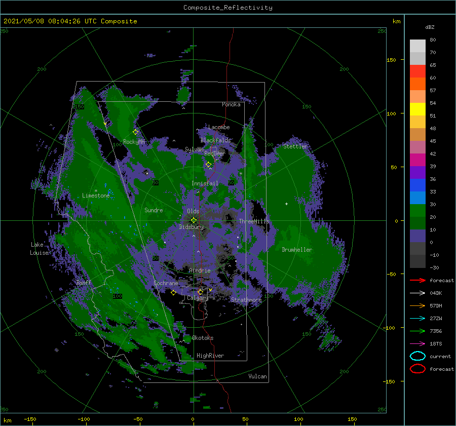This screenshot has width=456, height=426.
Task: Click the Stettler city label
Action: 295,146
